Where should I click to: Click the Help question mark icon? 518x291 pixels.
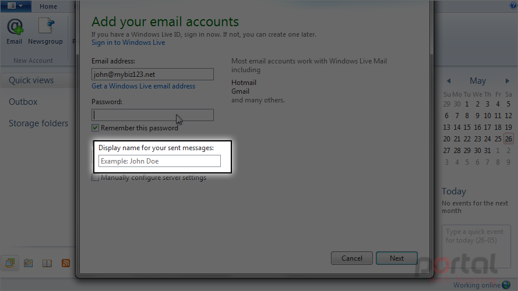pos(513,5)
